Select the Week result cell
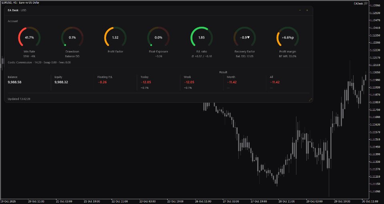The image size is (384, 204). [202, 82]
